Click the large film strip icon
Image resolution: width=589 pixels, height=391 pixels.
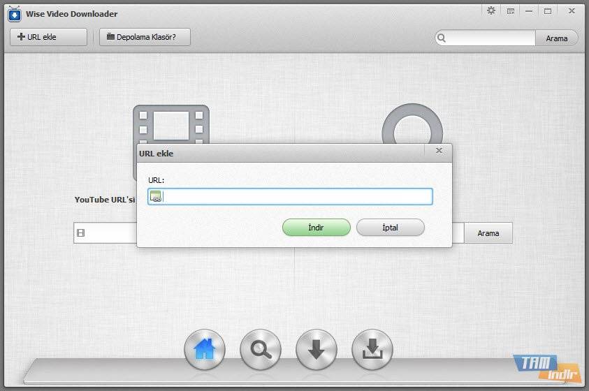pos(171,126)
